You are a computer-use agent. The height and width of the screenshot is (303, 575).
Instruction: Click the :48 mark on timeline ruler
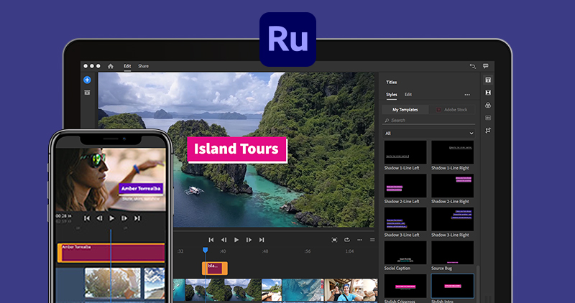click(265, 251)
